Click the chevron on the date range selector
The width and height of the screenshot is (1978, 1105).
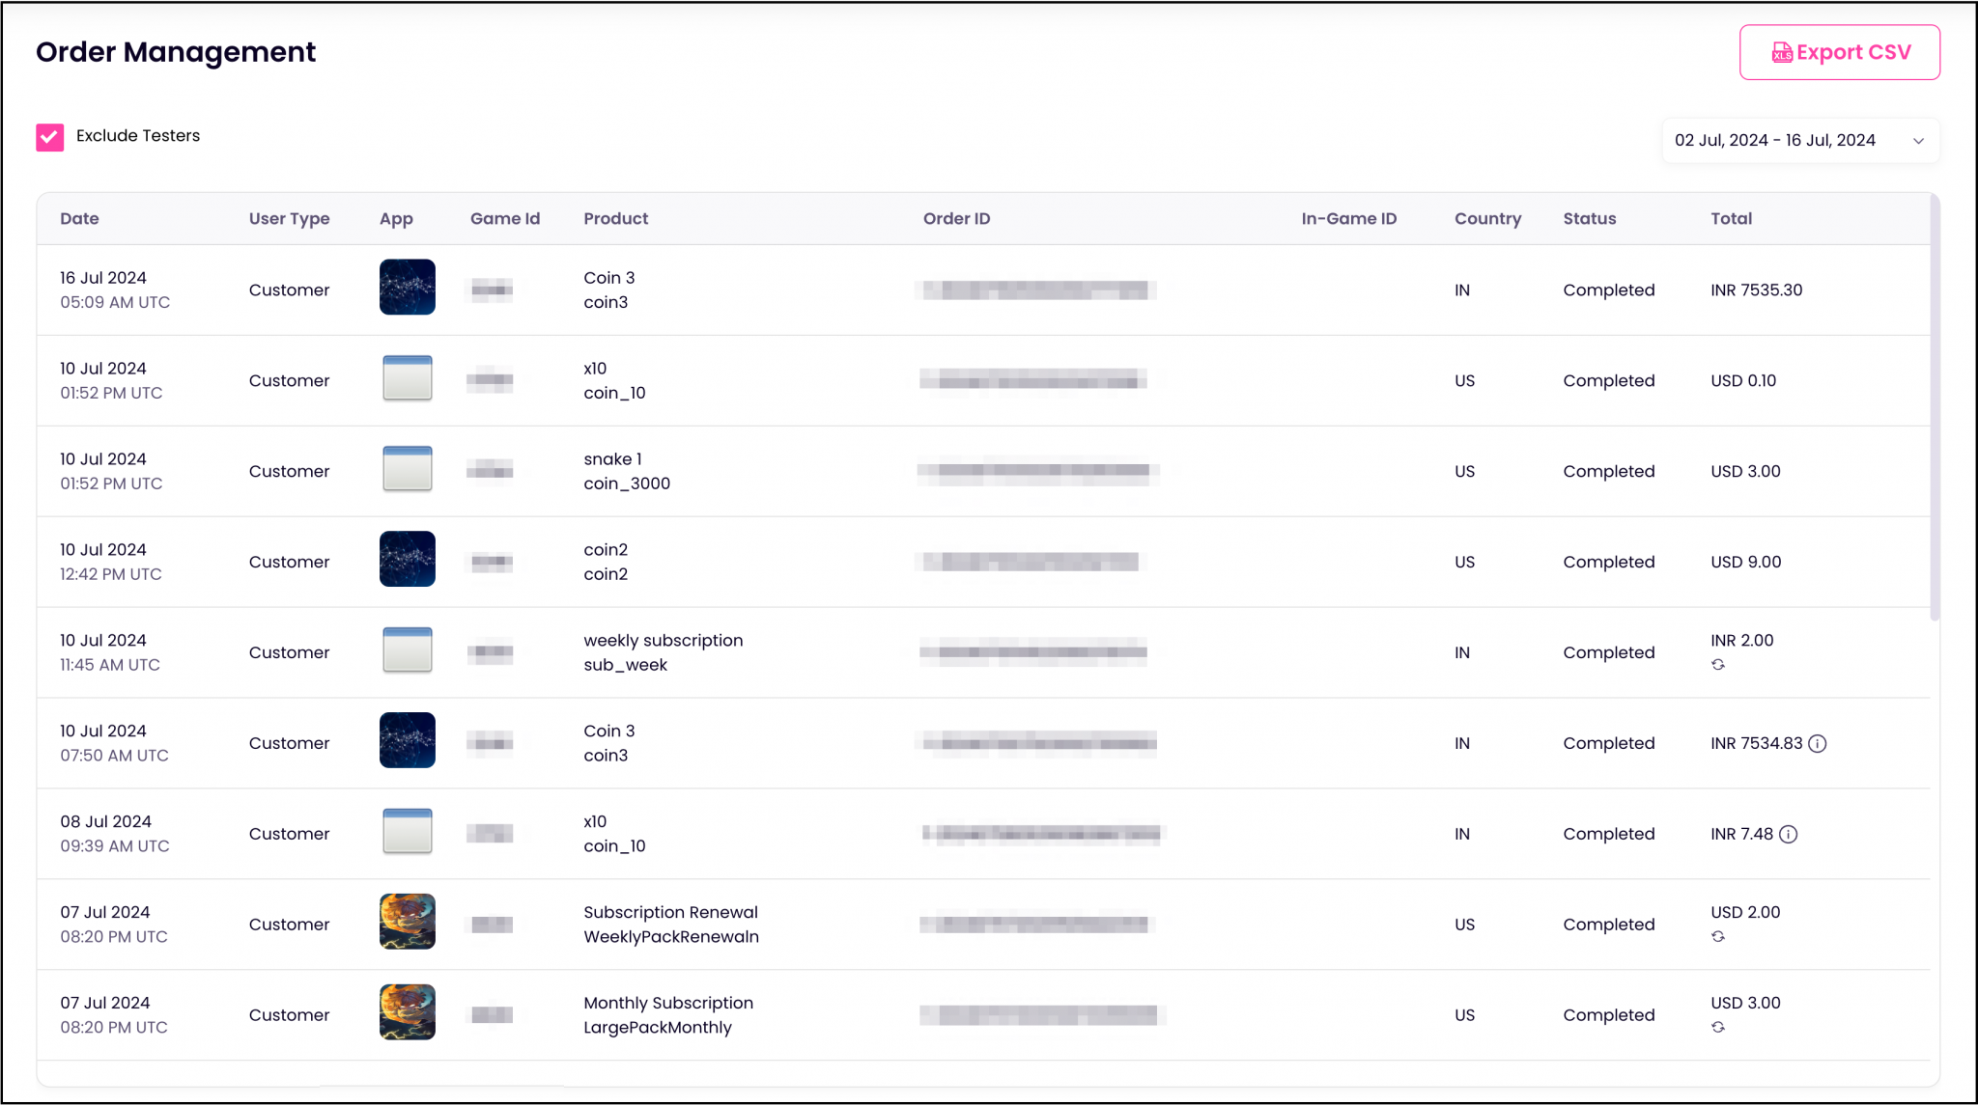tap(1919, 141)
